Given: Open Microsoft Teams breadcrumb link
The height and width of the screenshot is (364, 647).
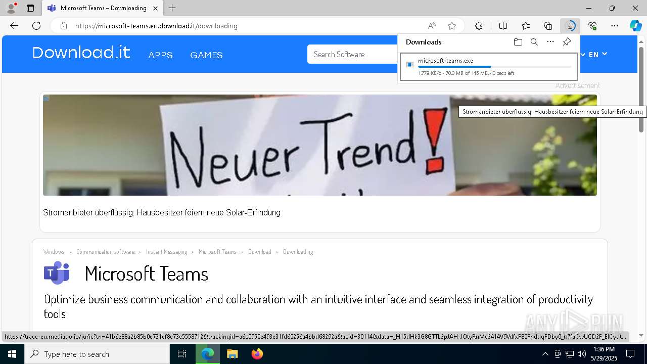Looking at the screenshot, I should click(217, 252).
